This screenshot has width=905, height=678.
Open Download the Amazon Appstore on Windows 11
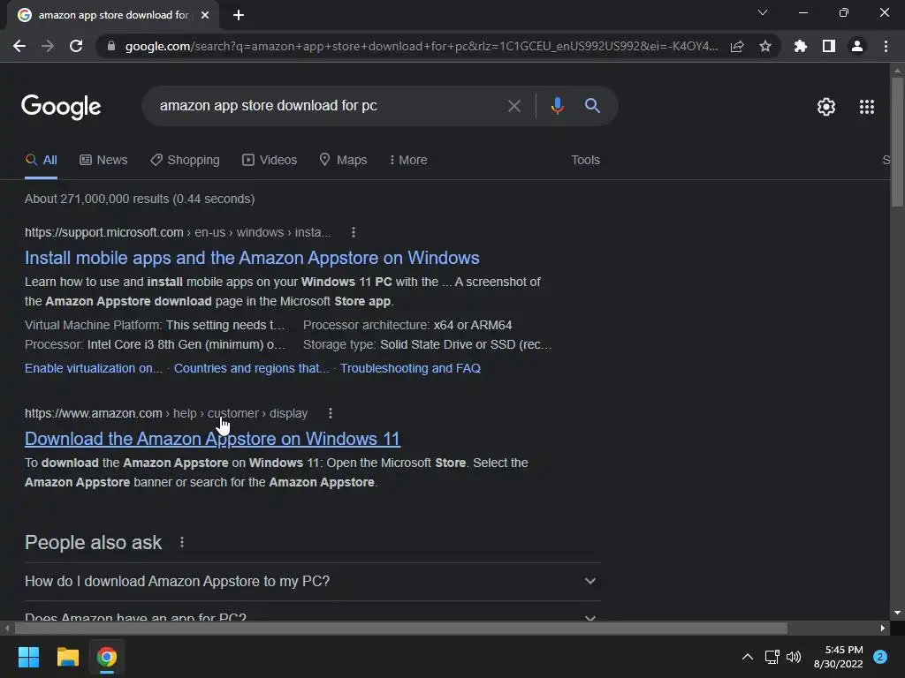(212, 439)
